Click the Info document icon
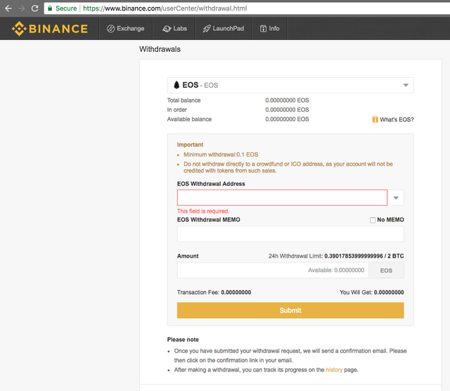The width and height of the screenshot is (450, 391). tap(263, 29)
